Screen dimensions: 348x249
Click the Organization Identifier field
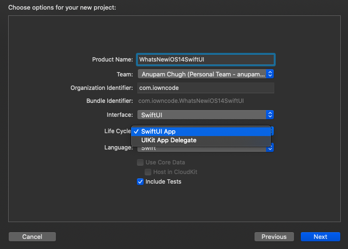205,88
